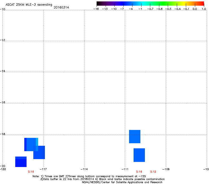Viewport: 209px width, 184px height.
Task: Click the -108 longitude axis label
Action: [166, 169]
